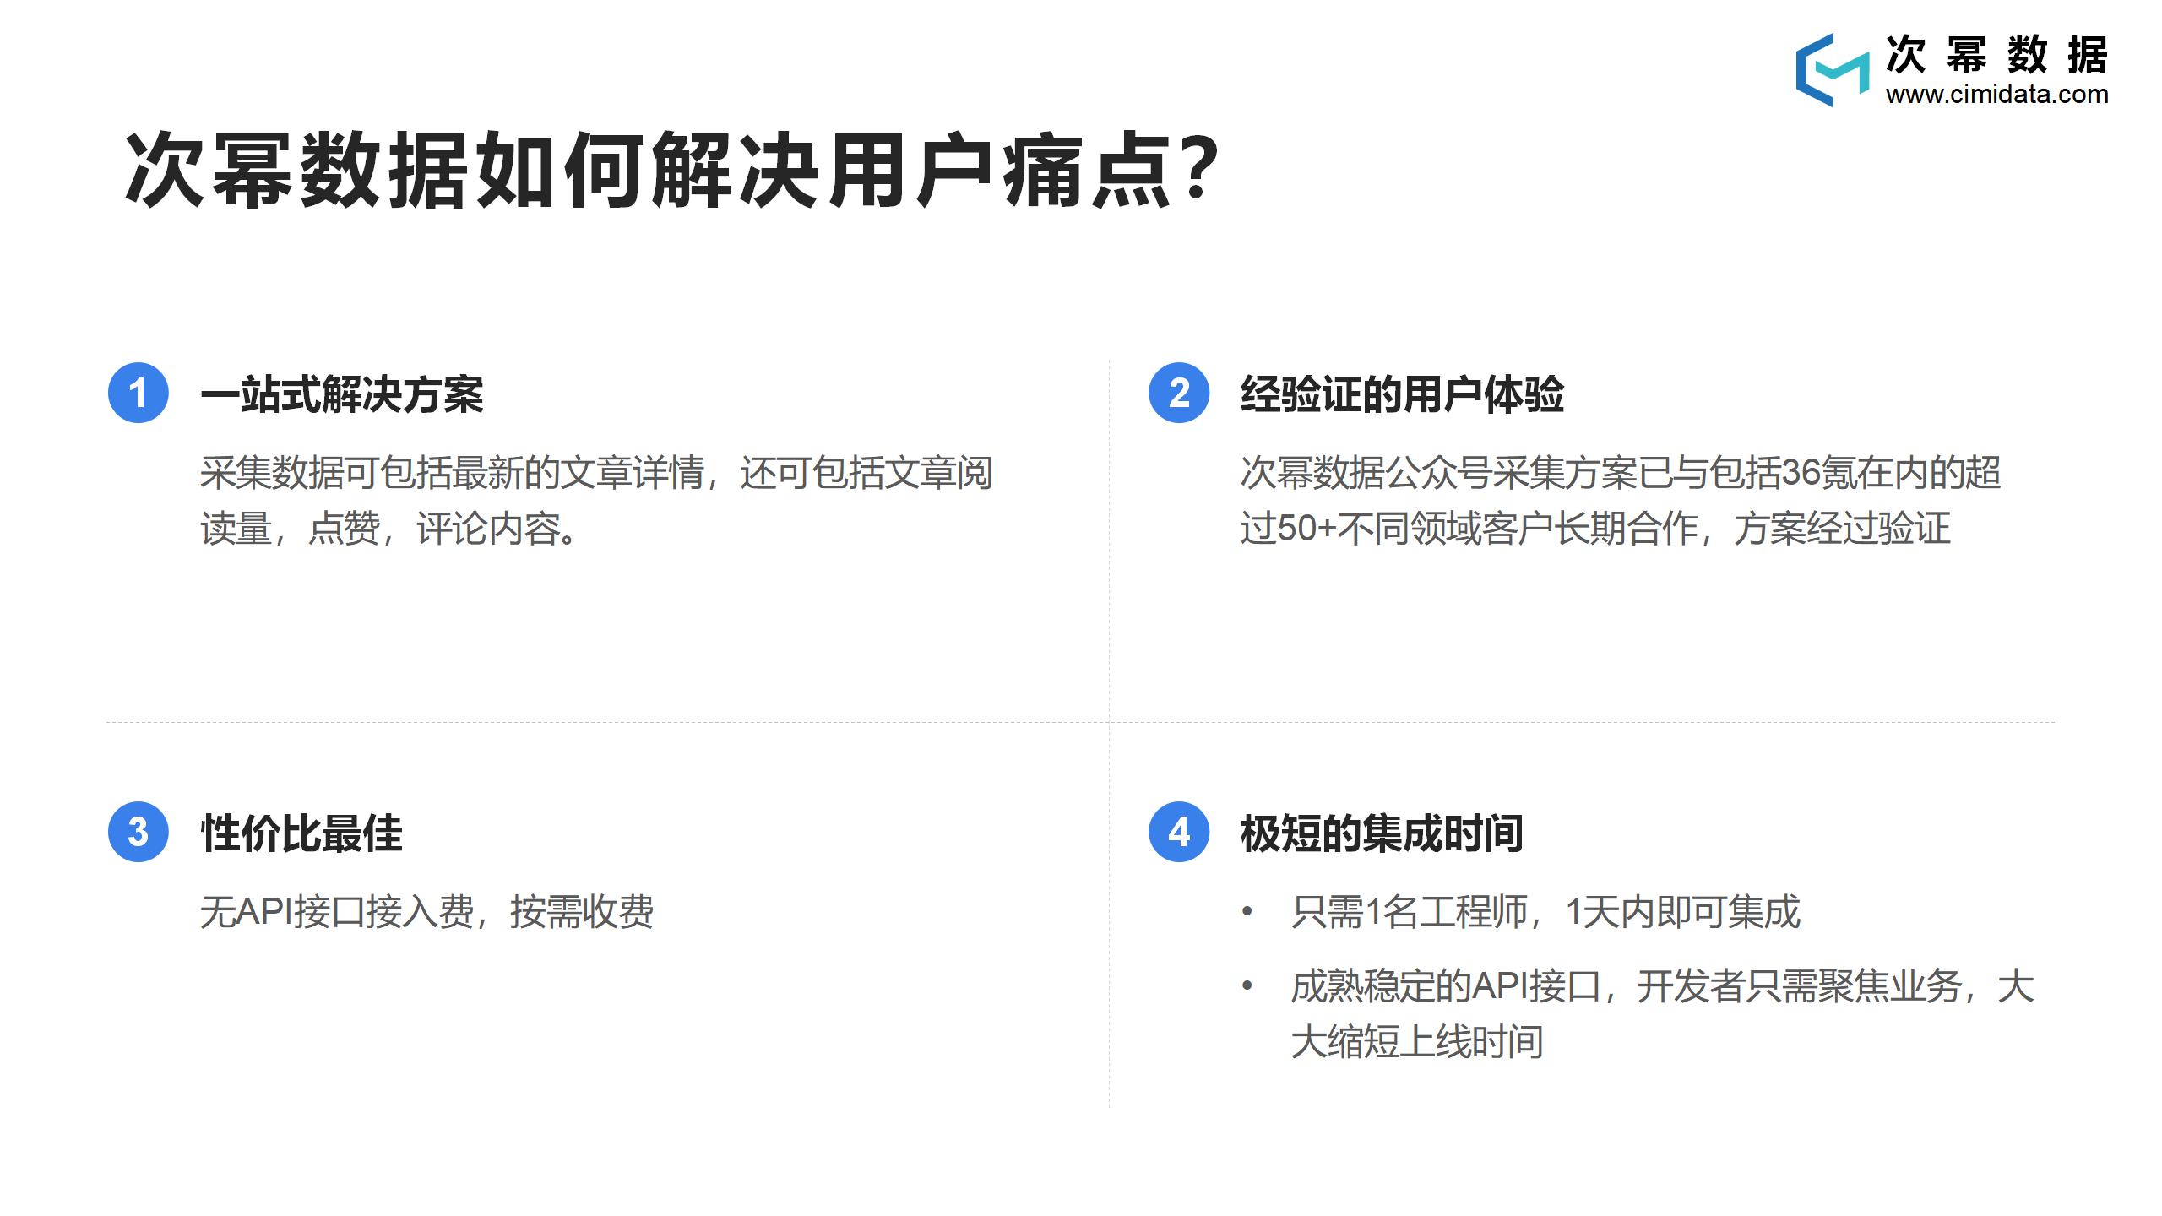Click the heading 经验证的用户体验
This screenshot has width=2162, height=1216.
1402,394
